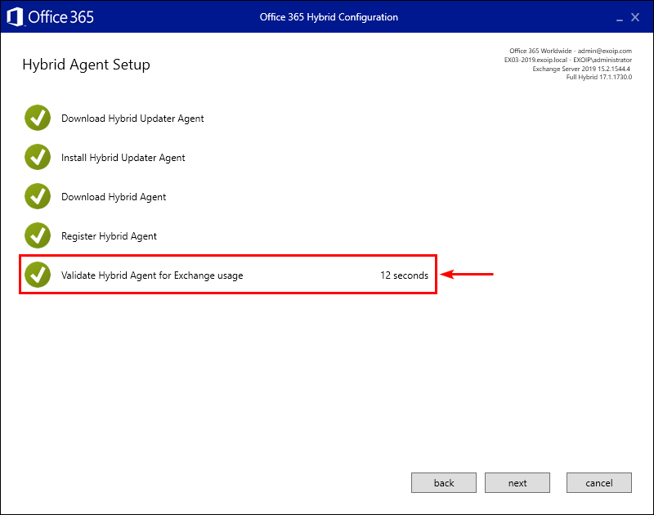This screenshot has width=654, height=515.
Task: Click the Office 365 Worldwide admin account text
Action: 571,51
